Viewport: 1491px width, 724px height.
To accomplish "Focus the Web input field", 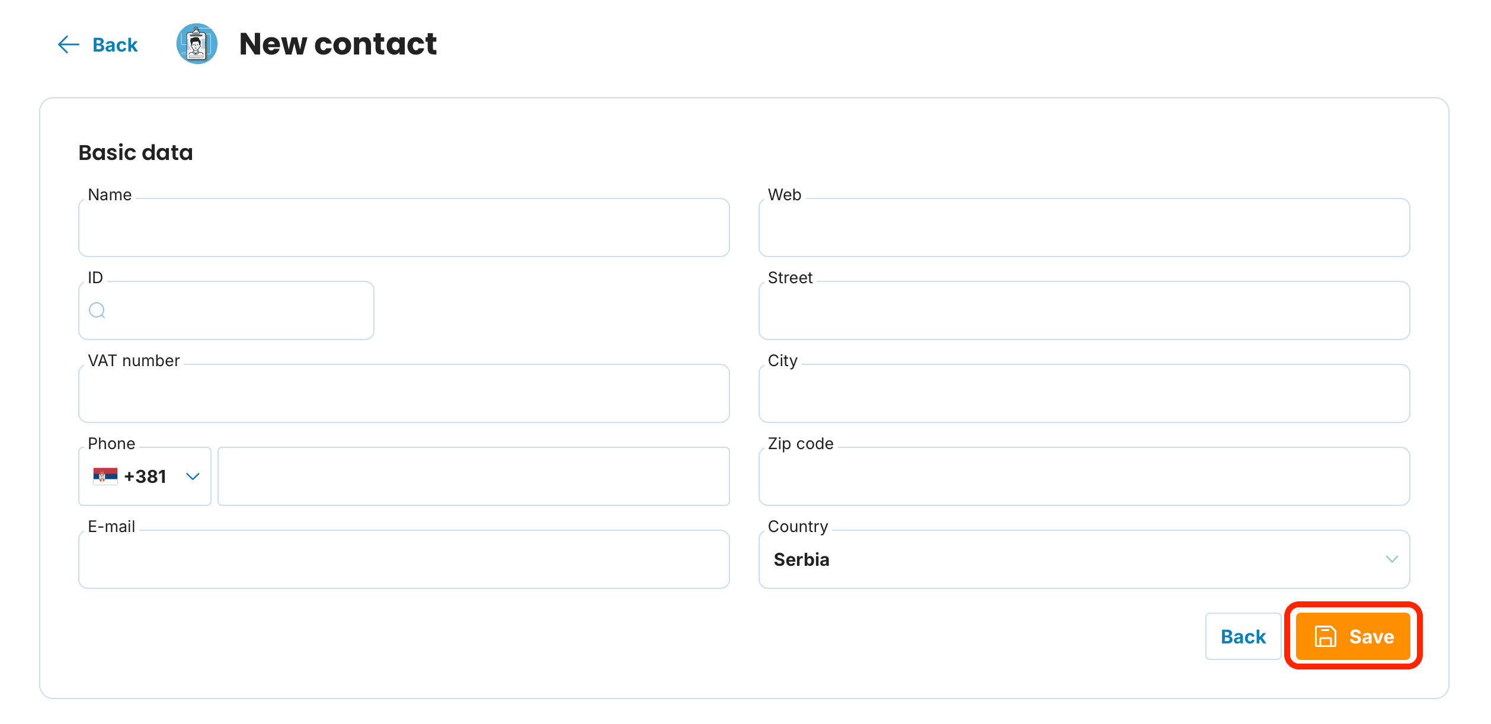I will point(1084,228).
